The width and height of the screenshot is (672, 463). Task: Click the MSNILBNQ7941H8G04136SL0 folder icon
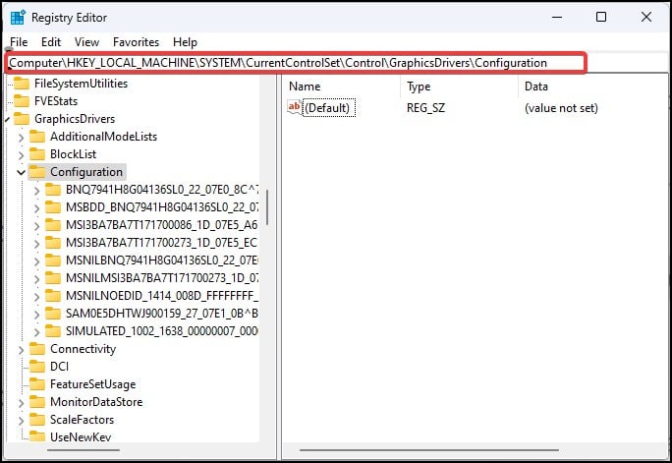[53, 260]
